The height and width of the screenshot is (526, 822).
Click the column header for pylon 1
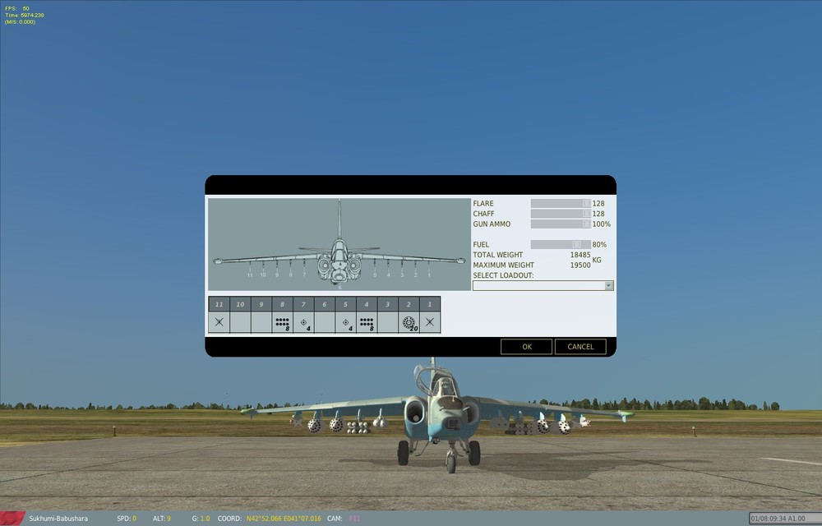point(430,304)
